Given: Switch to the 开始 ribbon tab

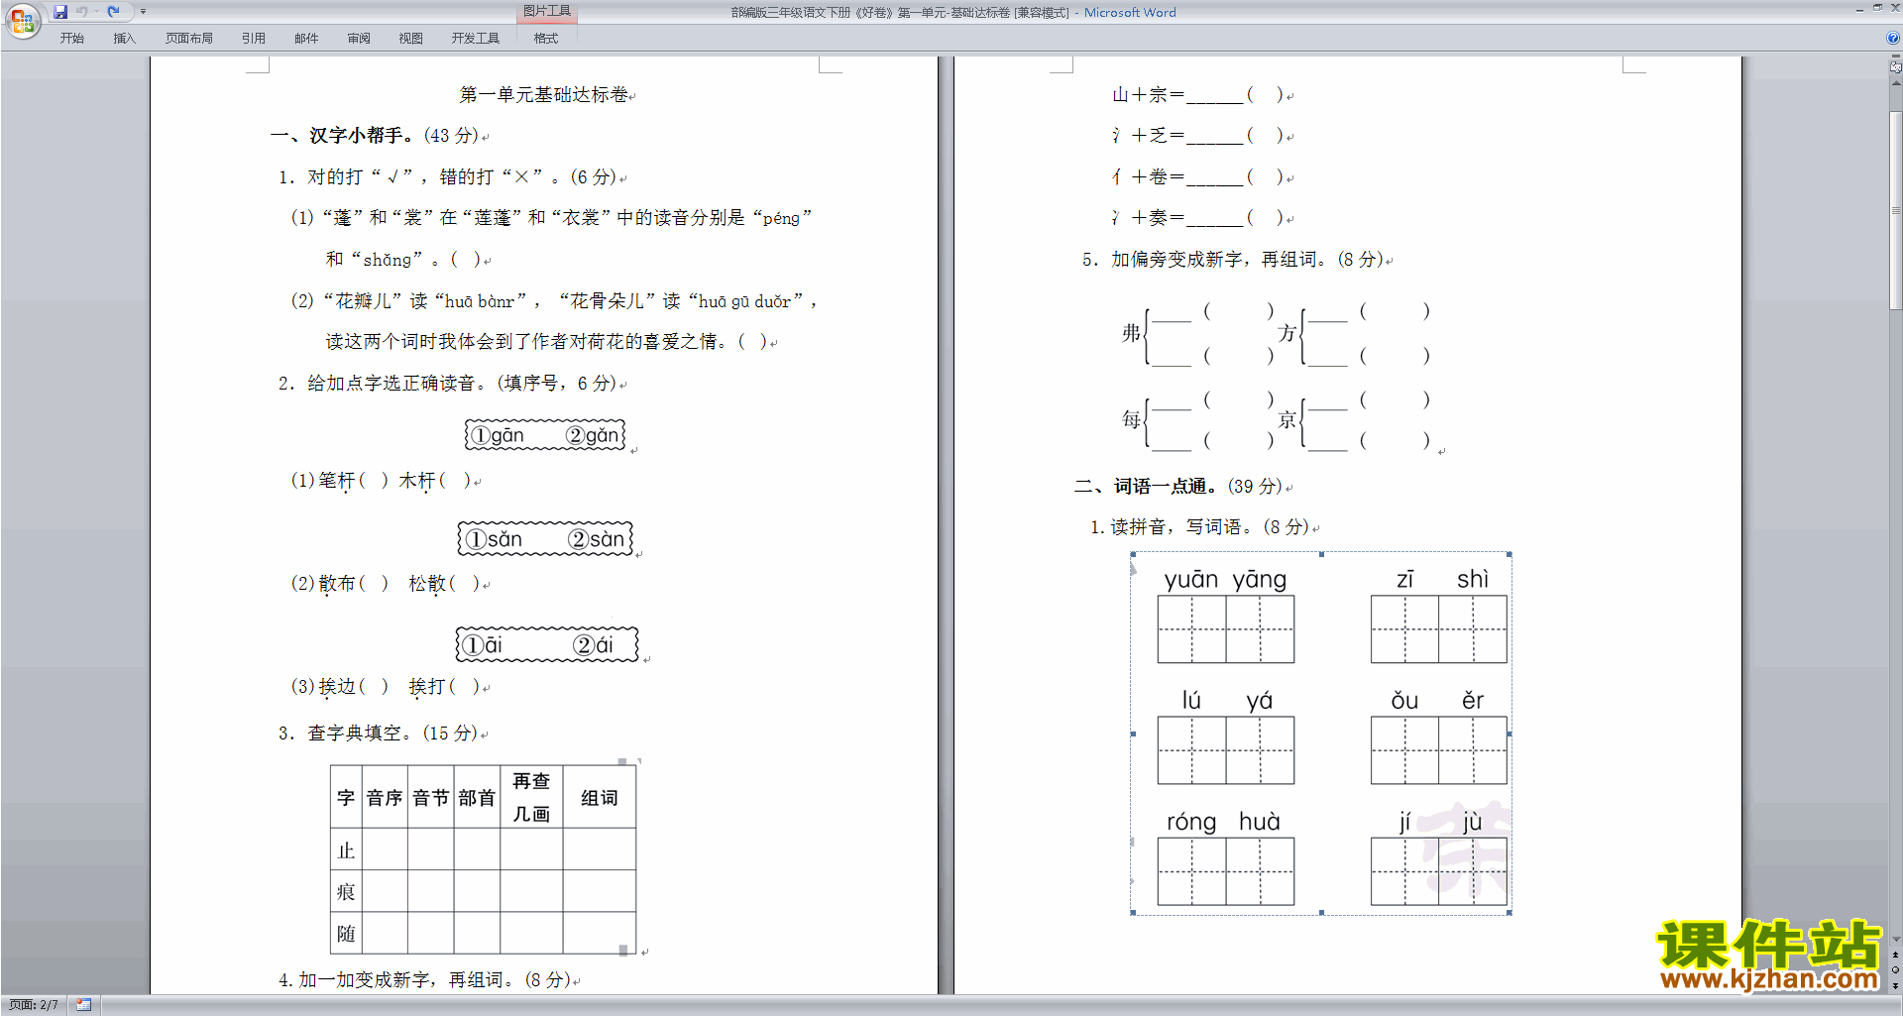Looking at the screenshot, I should coord(71,39).
